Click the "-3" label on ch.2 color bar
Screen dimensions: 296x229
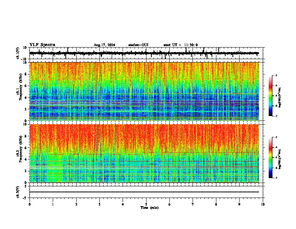(276, 137)
